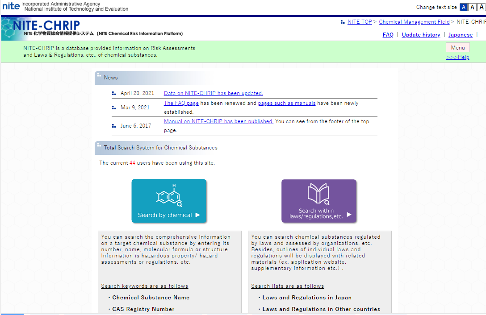Open the FAQ link in header

pos(388,35)
